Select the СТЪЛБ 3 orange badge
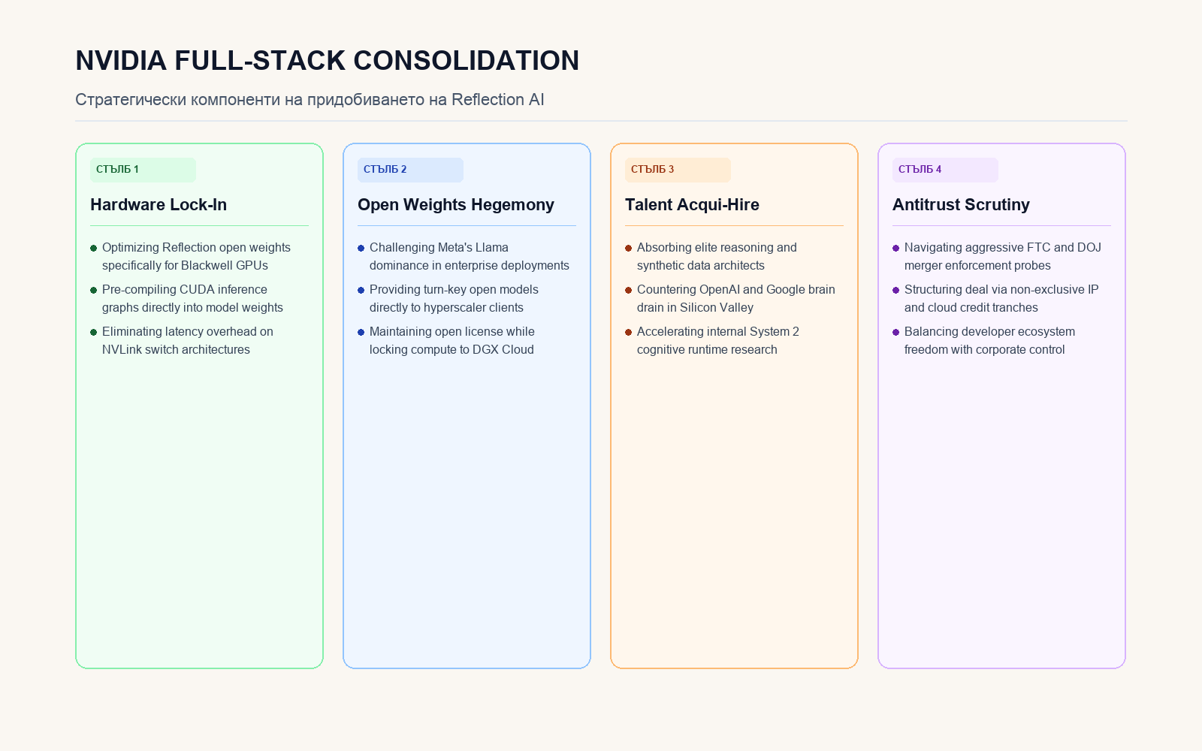Image resolution: width=1202 pixels, height=751 pixels. (678, 170)
